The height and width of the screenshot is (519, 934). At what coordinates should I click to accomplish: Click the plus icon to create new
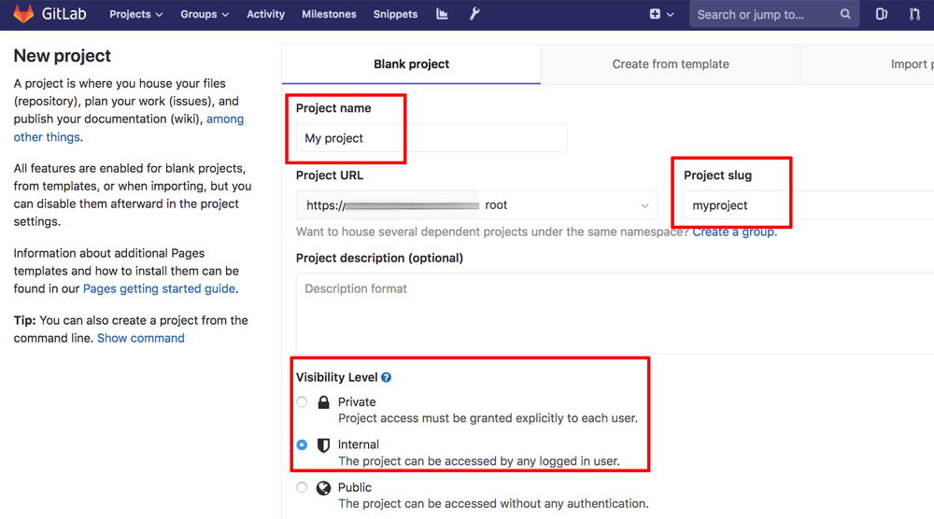click(655, 14)
